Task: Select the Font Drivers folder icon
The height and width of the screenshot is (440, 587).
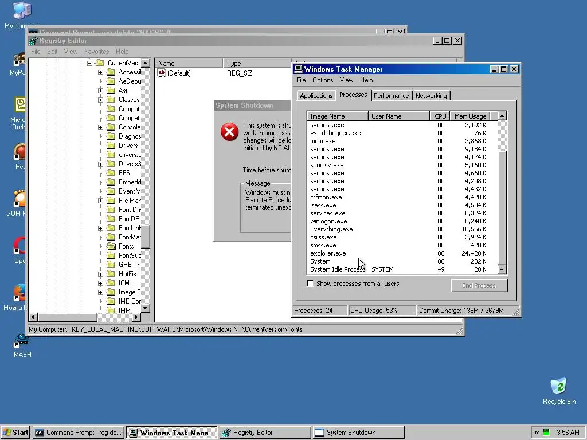Action: point(111,210)
